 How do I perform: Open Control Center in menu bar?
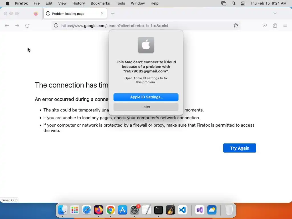tap(243, 3)
